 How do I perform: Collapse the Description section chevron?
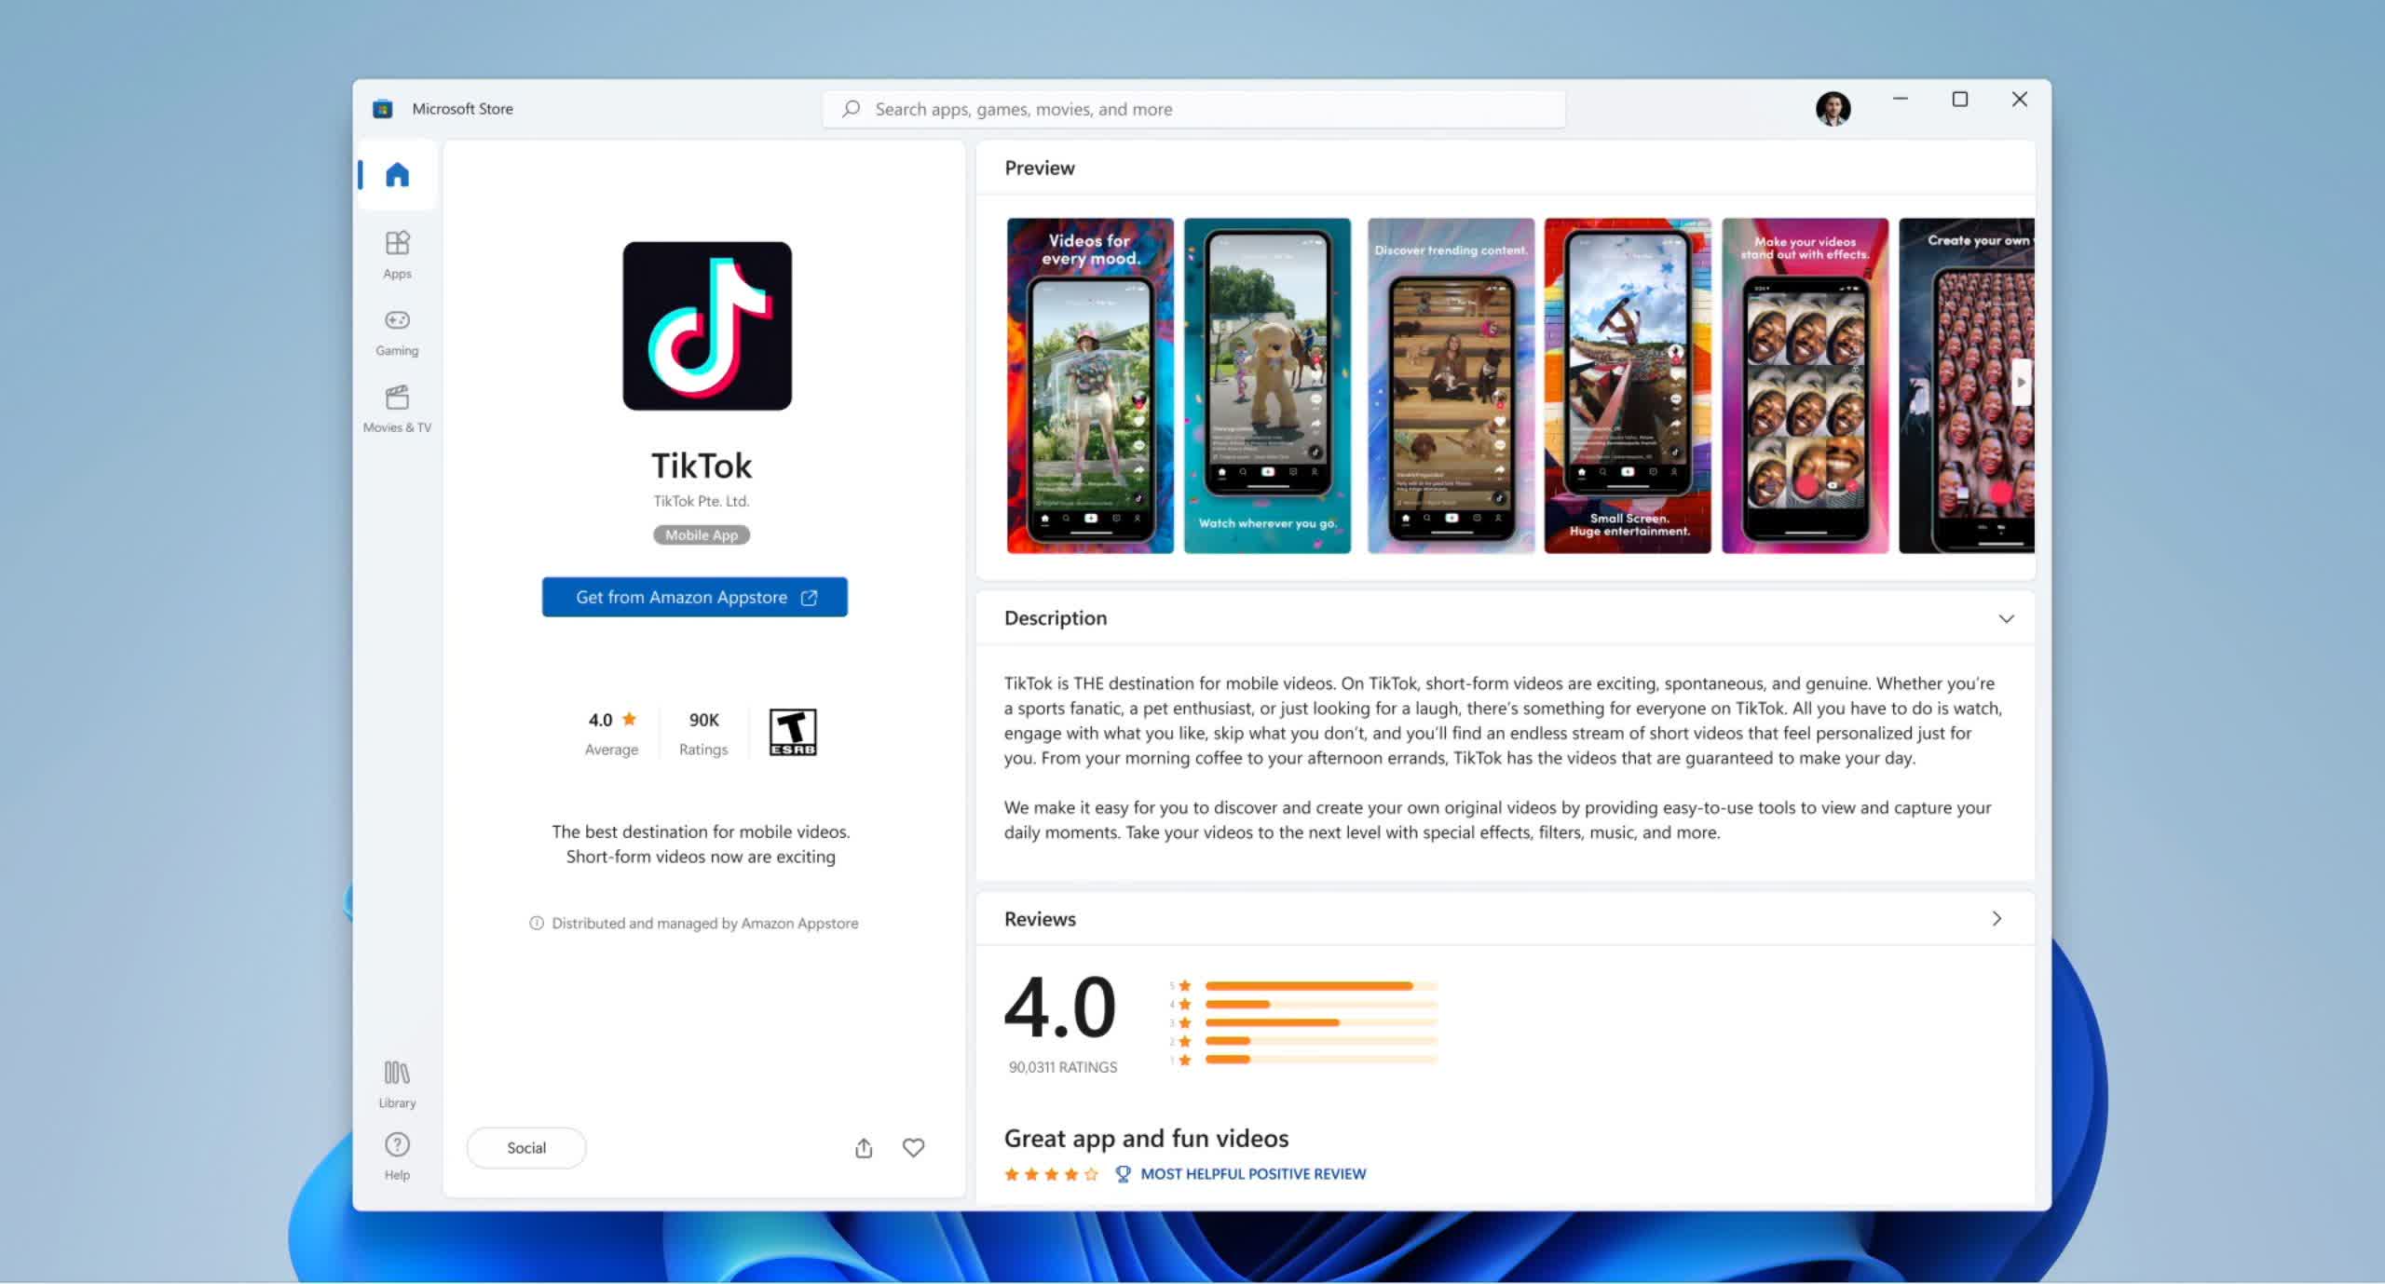click(x=2006, y=618)
